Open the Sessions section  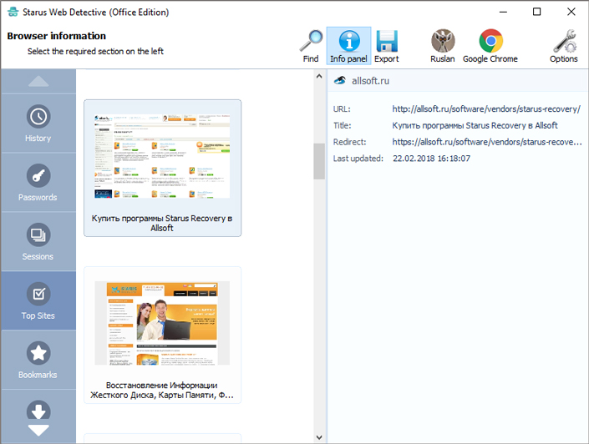pos(38,242)
